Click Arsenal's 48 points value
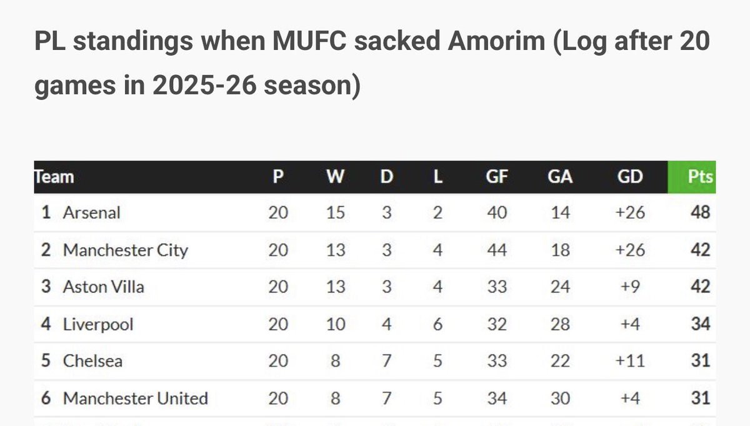 pyautogui.click(x=701, y=212)
